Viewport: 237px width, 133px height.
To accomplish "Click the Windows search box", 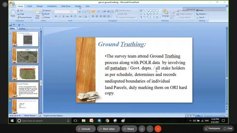I will [44, 121].
